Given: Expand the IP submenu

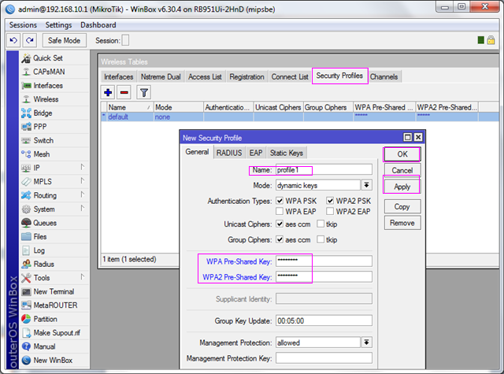Looking at the screenshot, I should pos(82,167).
